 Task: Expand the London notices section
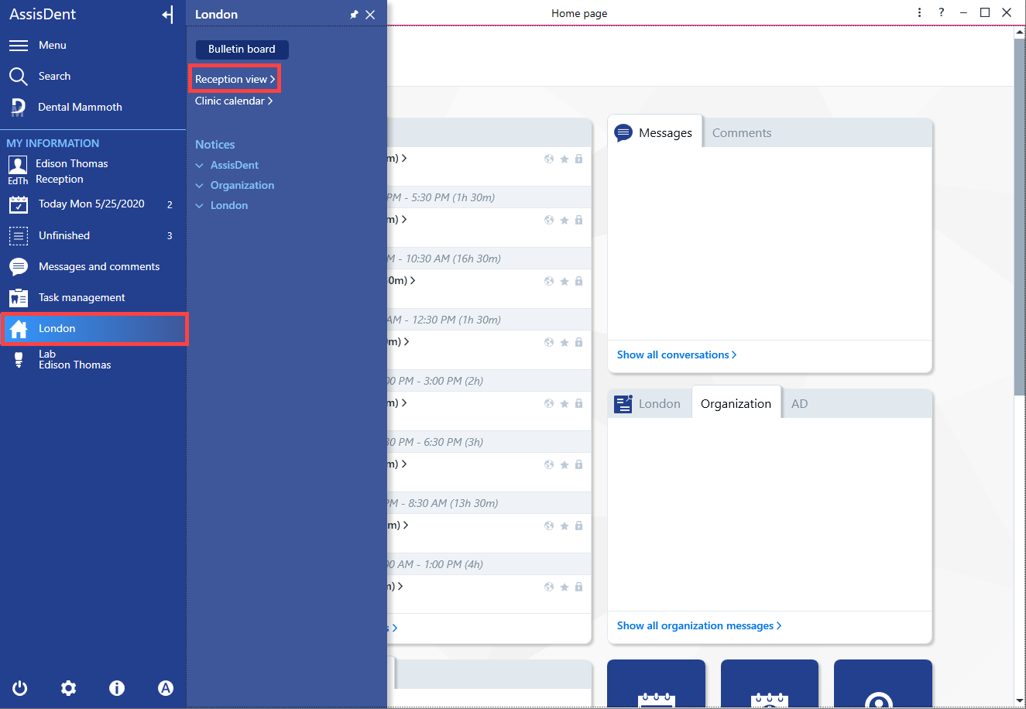[221, 205]
